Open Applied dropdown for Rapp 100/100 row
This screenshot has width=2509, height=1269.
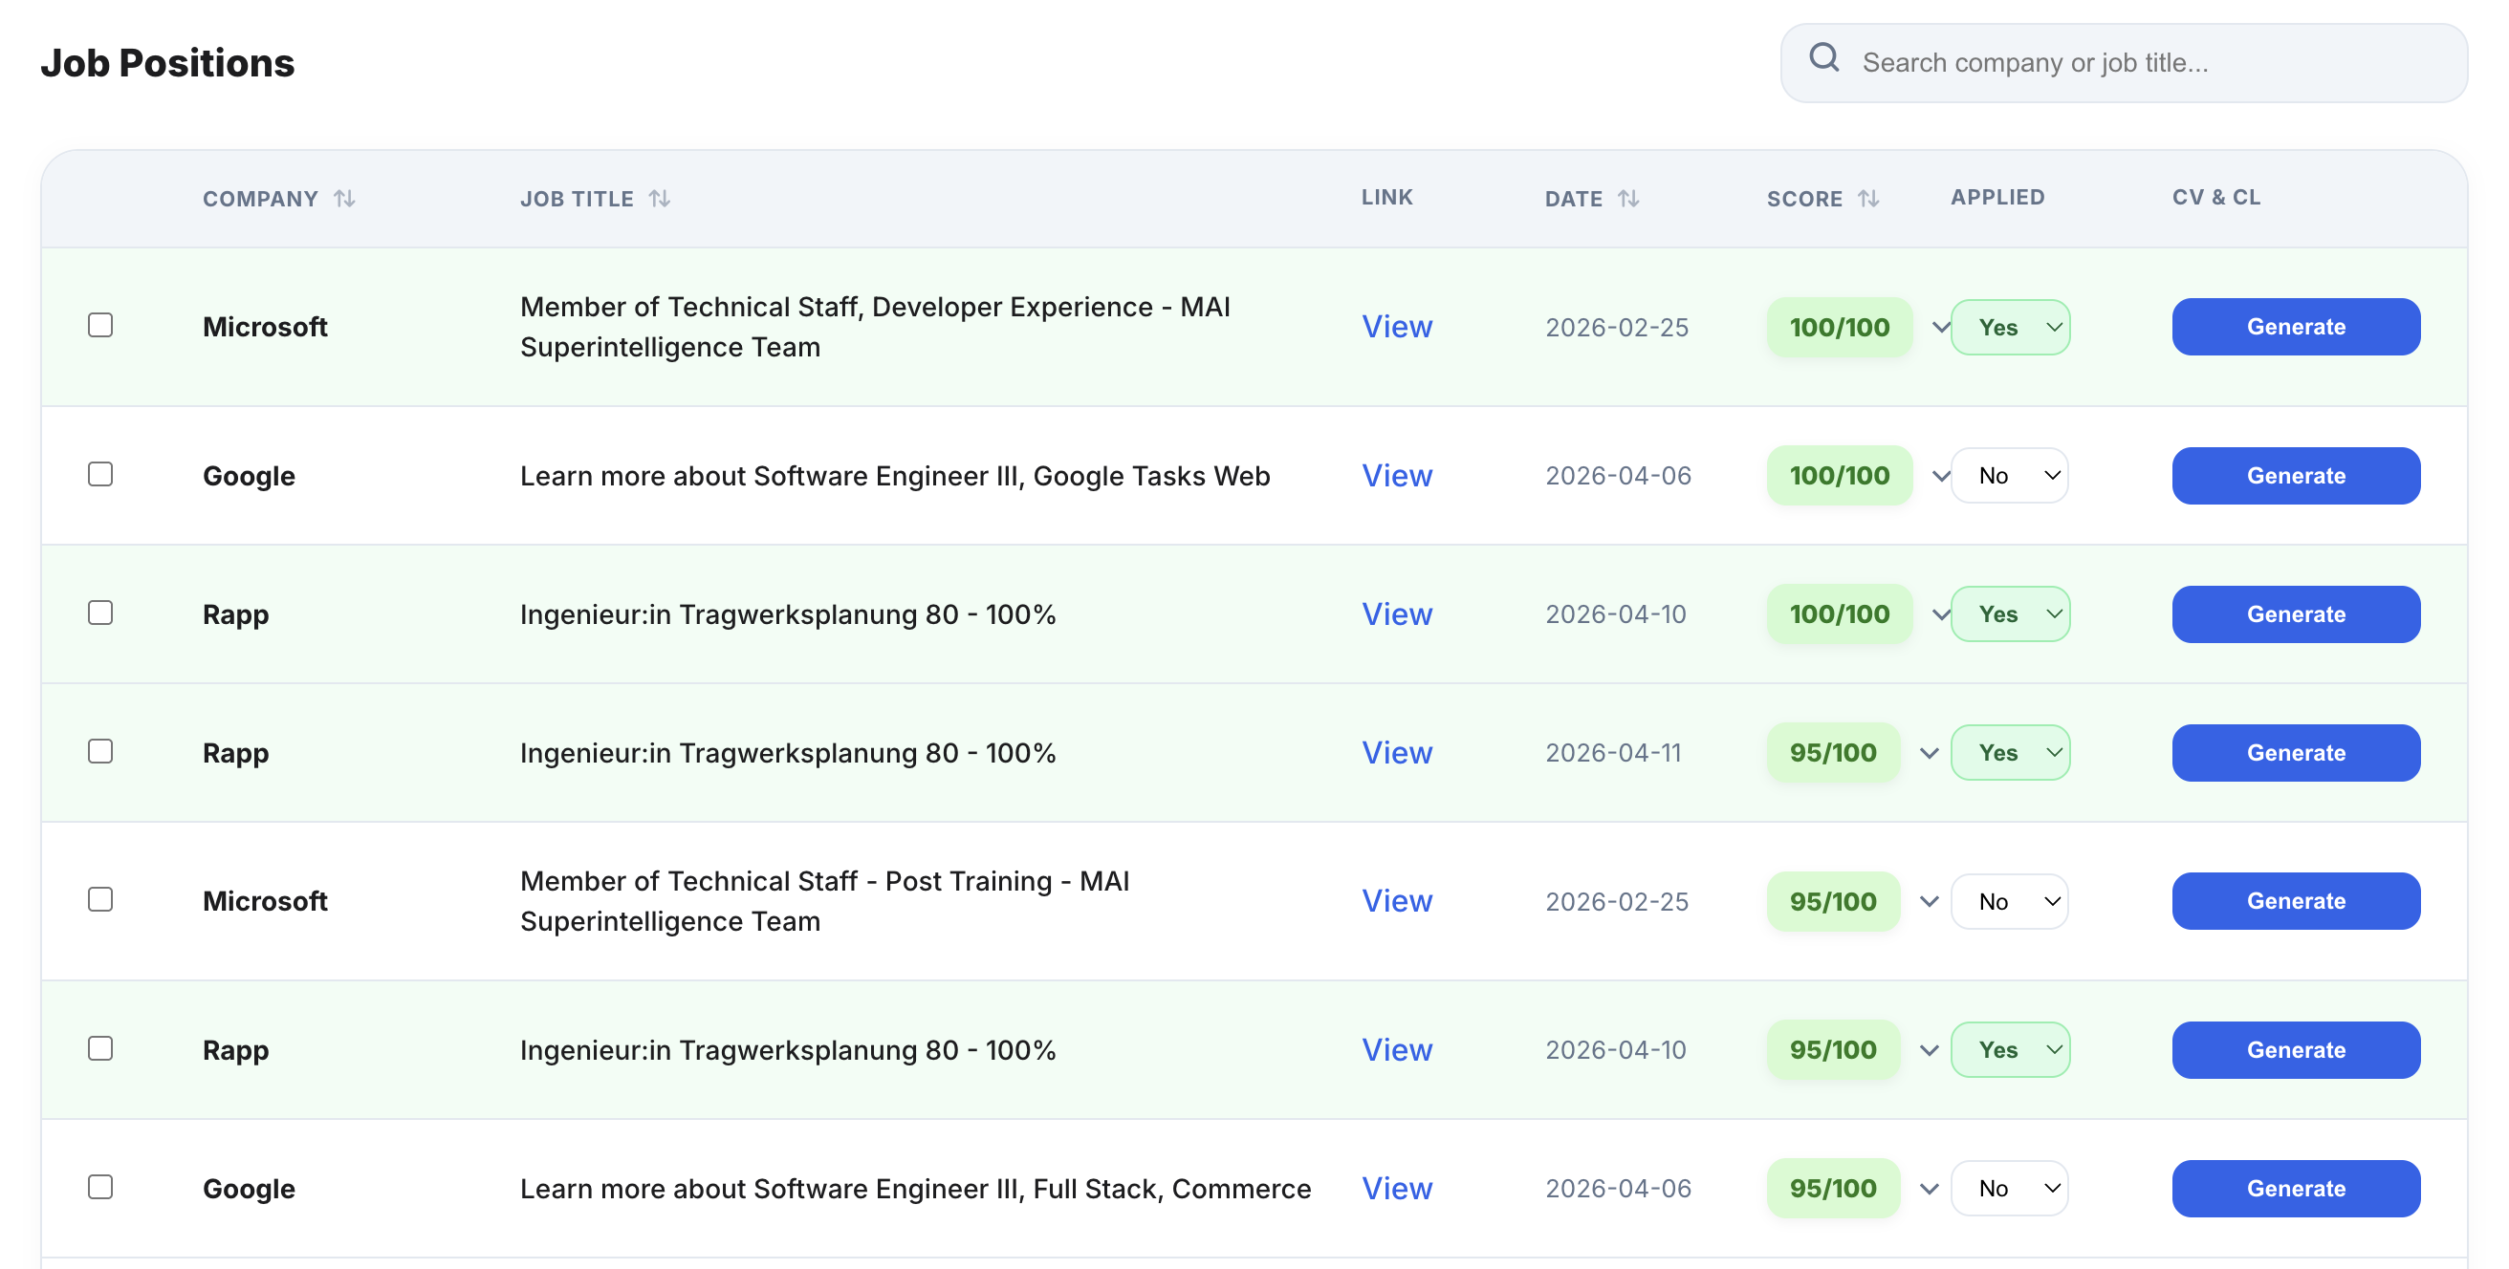coord(2010,614)
